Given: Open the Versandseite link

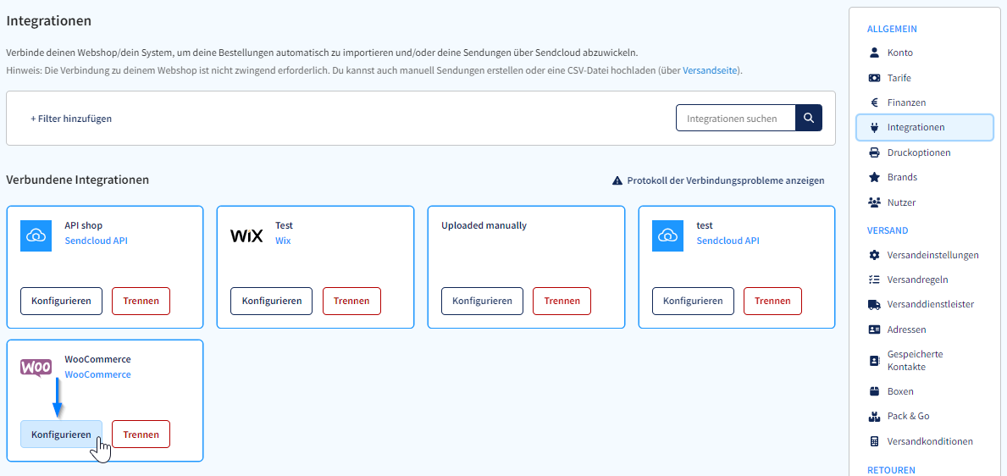Looking at the screenshot, I should (711, 70).
